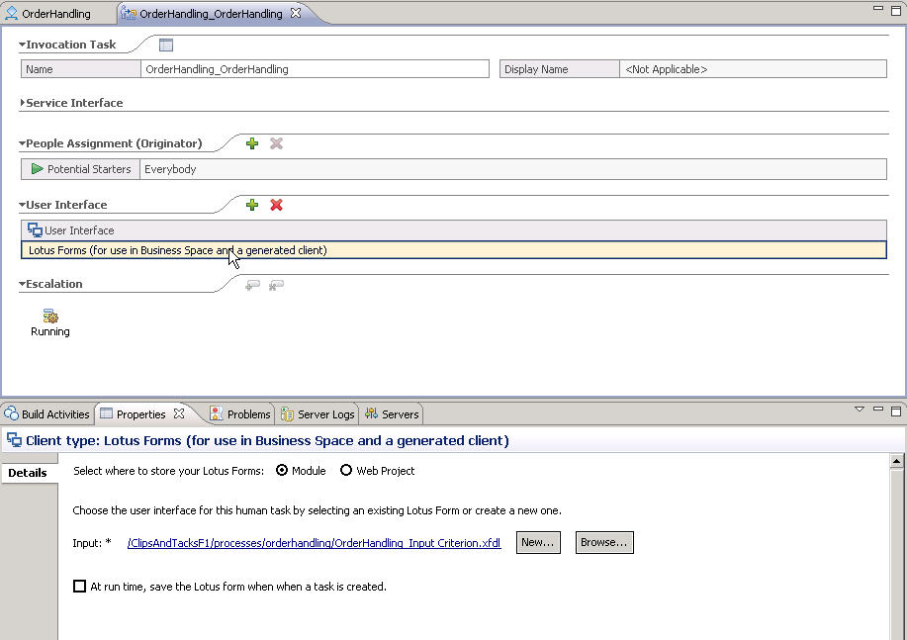Select the Web Project radio button
907x640 pixels.
346,471
